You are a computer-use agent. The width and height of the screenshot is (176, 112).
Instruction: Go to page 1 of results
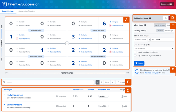pos(97,82)
